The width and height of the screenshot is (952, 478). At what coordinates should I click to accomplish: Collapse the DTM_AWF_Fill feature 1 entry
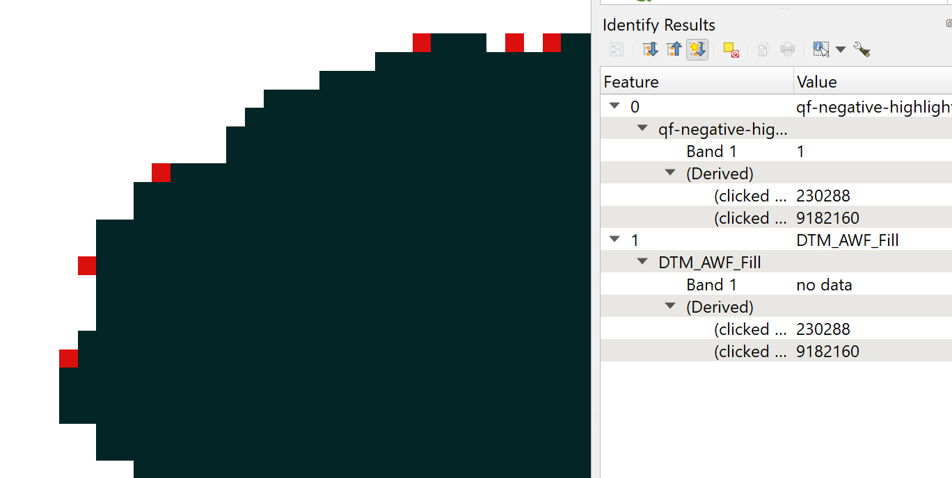[x=614, y=240]
